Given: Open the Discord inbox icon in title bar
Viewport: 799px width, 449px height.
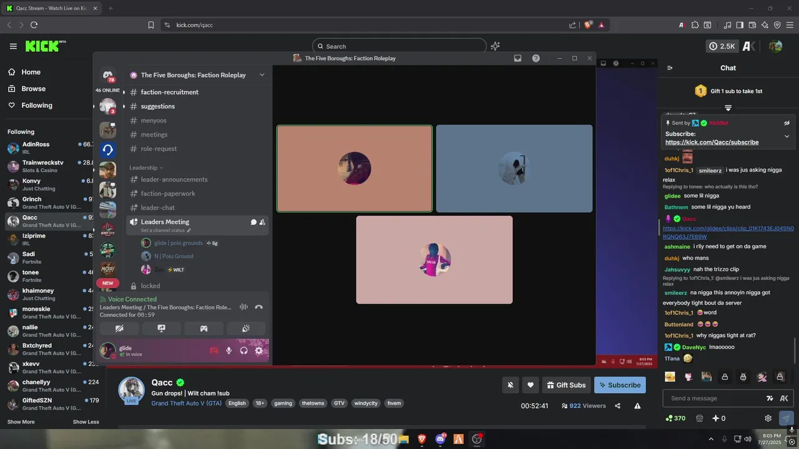Looking at the screenshot, I should coord(517,58).
